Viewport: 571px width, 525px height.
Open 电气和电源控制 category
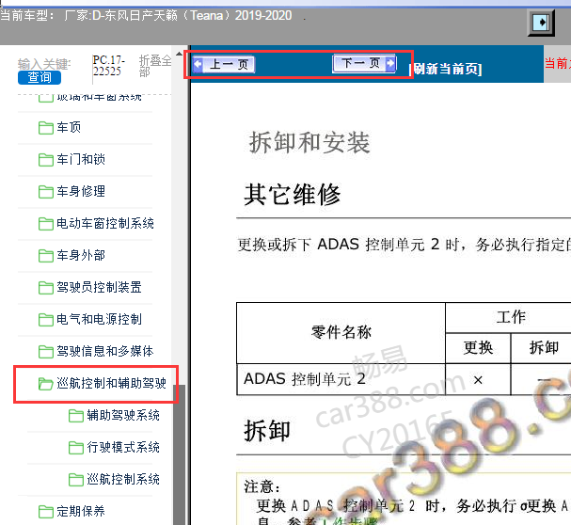pos(99,319)
